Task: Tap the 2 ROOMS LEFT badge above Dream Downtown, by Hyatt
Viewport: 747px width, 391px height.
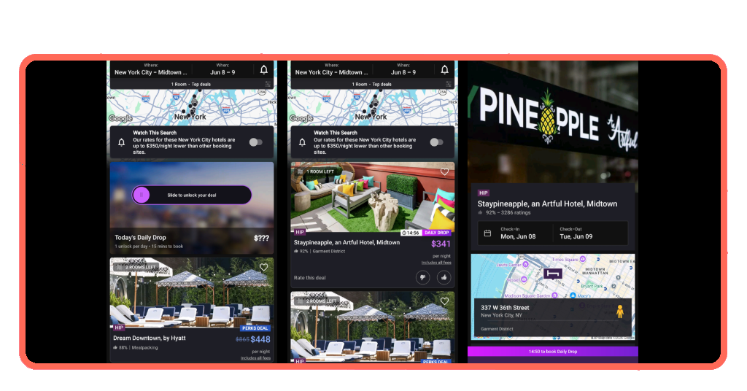Action: click(x=136, y=267)
